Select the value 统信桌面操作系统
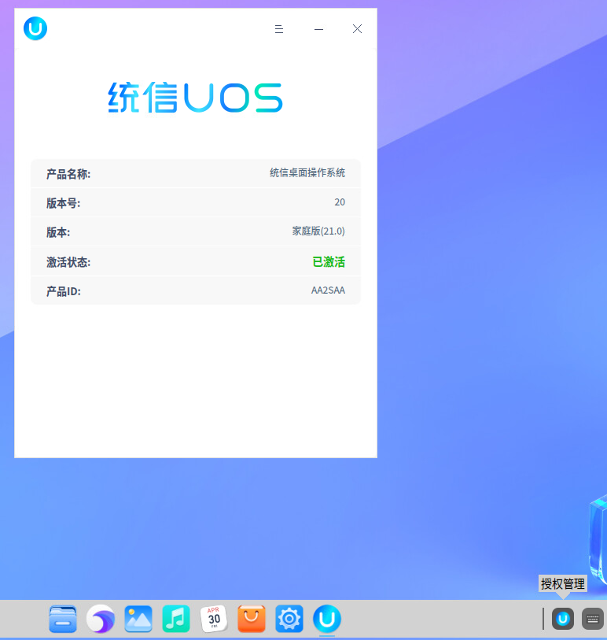Viewport: 607px width, 640px height. click(x=307, y=172)
